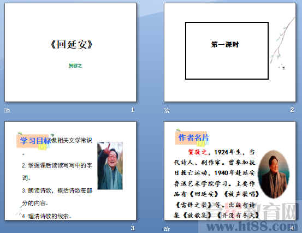
Task: Click the line 3.朗读诗歌 on slide 3
Action: click(x=57, y=190)
